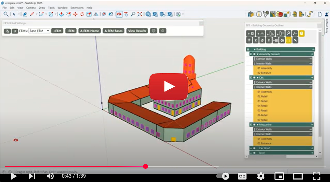This screenshot has width=330, height=182.
Task: Click the -EEM button
Action: point(71,31)
